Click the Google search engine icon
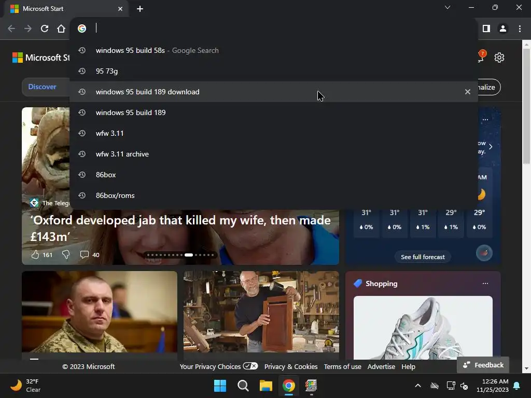Viewport: 531px width, 398px height. tap(81, 29)
